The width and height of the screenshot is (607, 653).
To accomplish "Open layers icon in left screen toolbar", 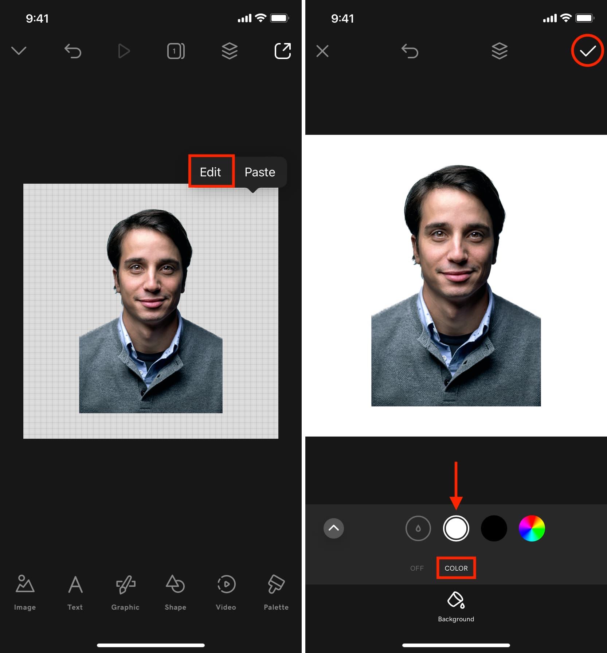I will [230, 51].
